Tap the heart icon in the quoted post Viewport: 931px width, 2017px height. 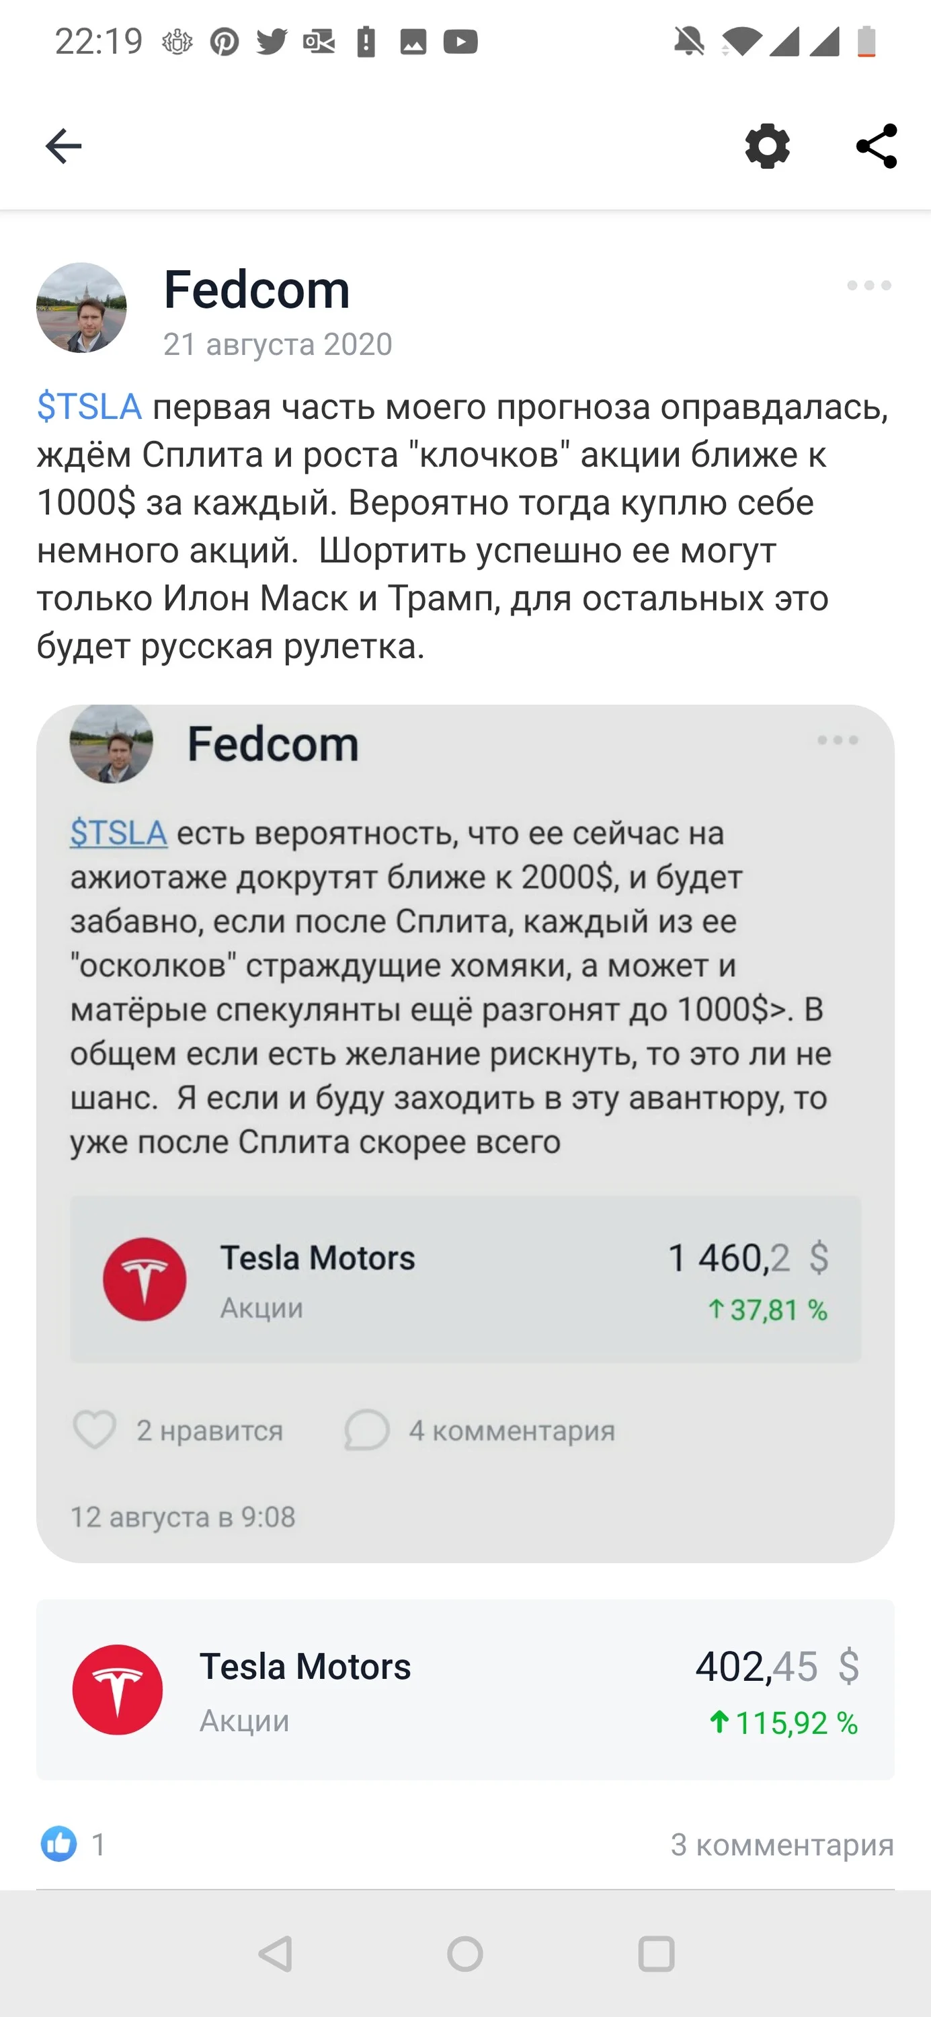coord(95,1430)
